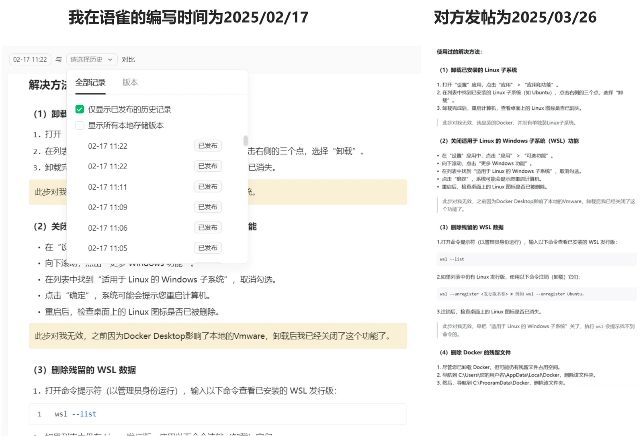Toggle the green checkmark checkbox
The width and height of the screenshot is (643, 436).
[x=79, y=109]
